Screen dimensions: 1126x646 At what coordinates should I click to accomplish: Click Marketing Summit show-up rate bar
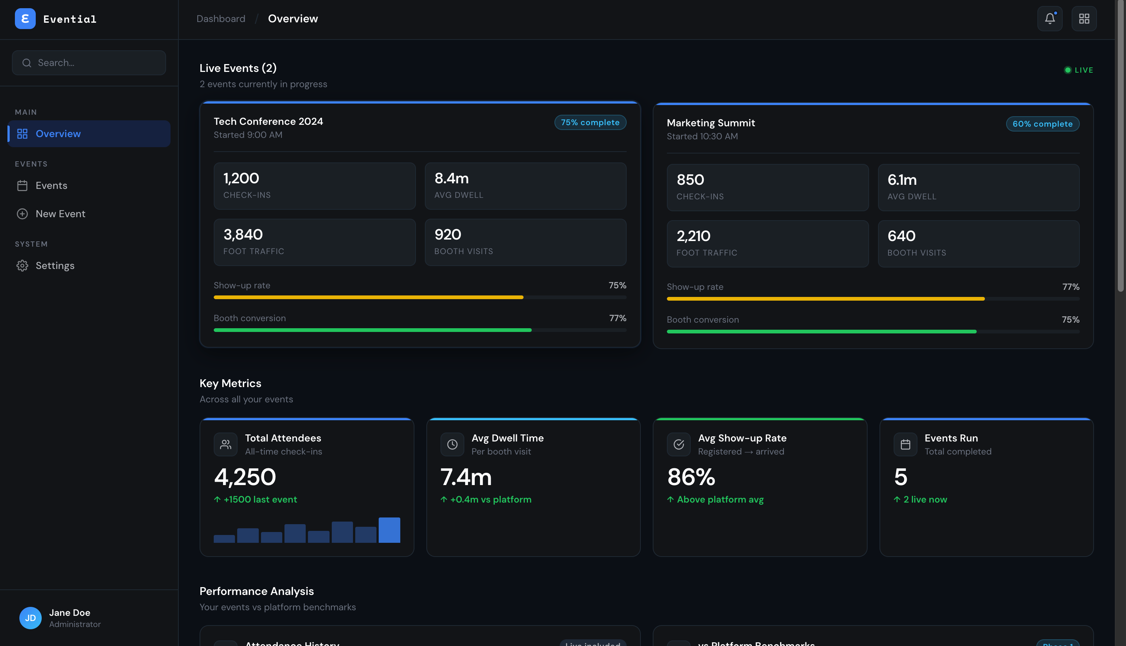click(873, 299)
